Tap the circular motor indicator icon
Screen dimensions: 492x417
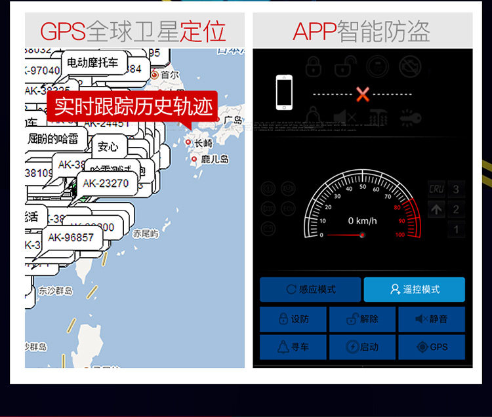point(268,208)
